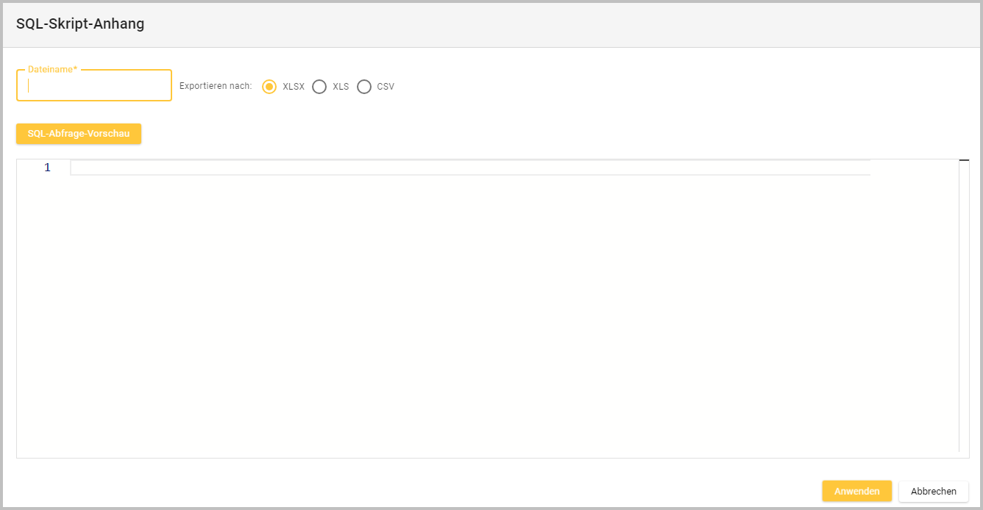
Task: Click the XLS format label text
Action: tap(341, 87)
